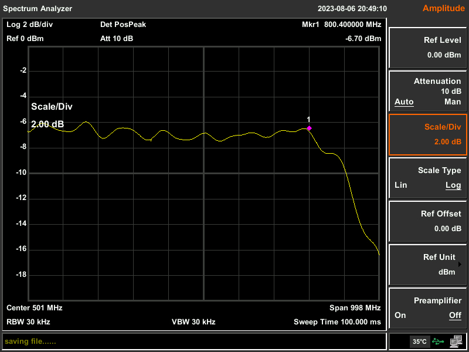The image size is (469, 352).
Task: Click the Ref 0 dBm label
Action: point(25,39)
